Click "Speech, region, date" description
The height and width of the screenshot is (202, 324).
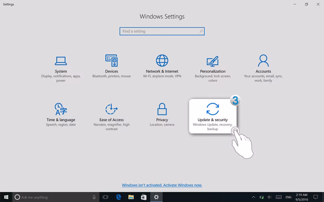61,124
